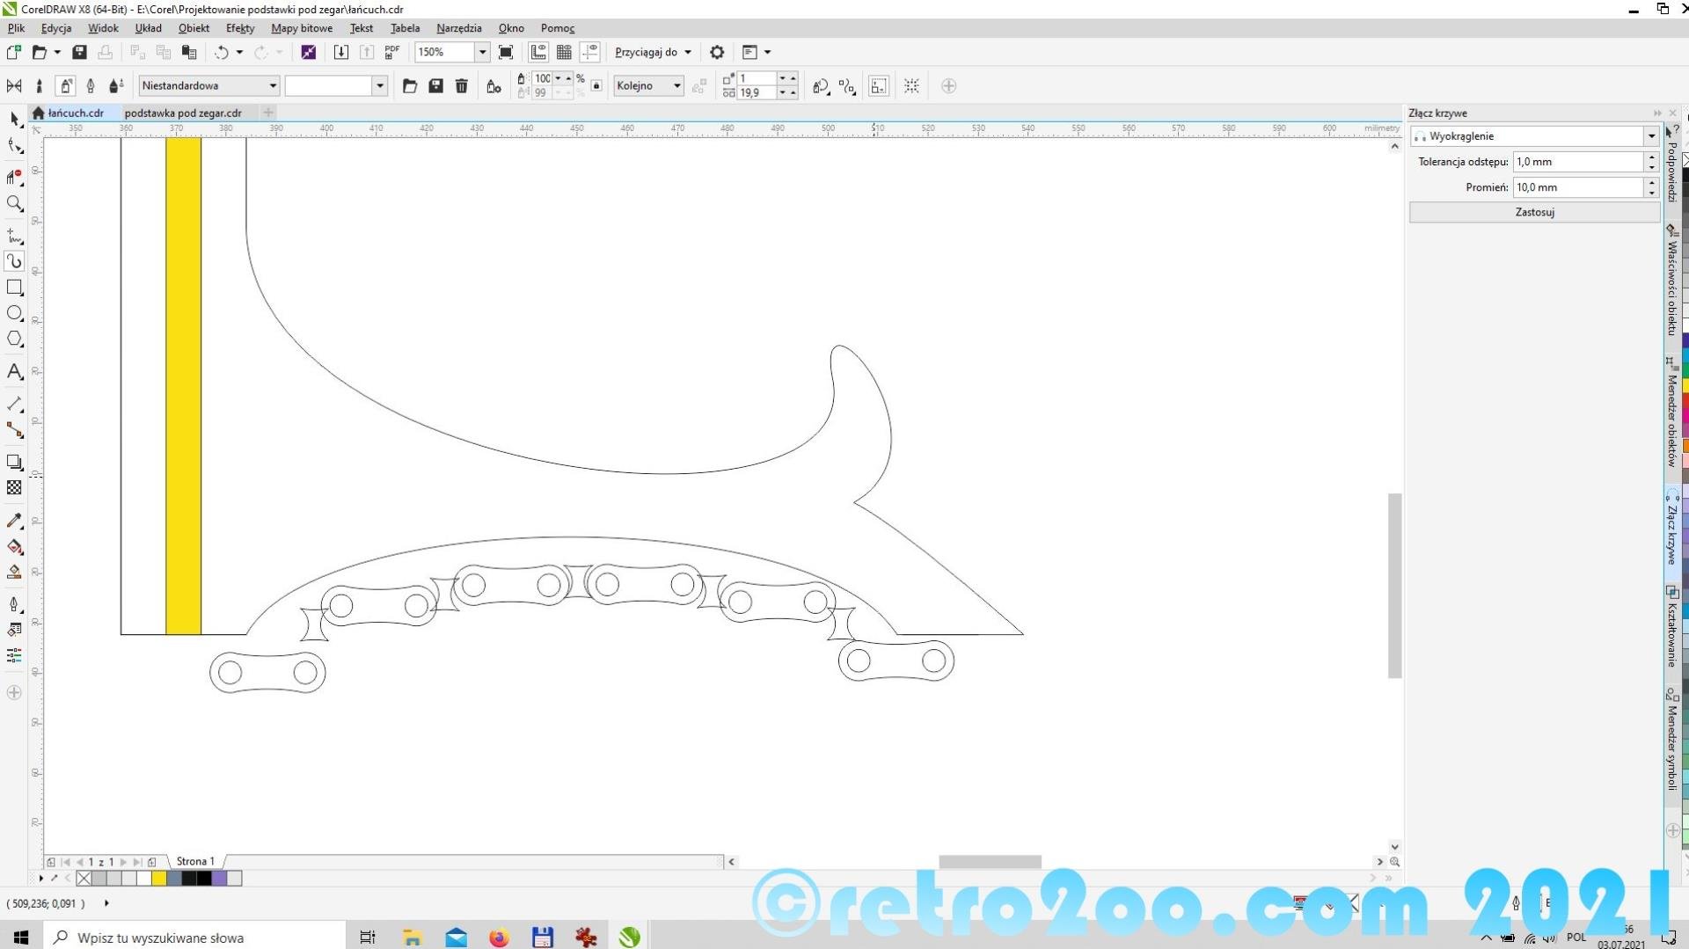The width and height of the screenshot is (1689, 949).
Task: Toggle the show guidelines button
Action: click(x=590, y=53)
